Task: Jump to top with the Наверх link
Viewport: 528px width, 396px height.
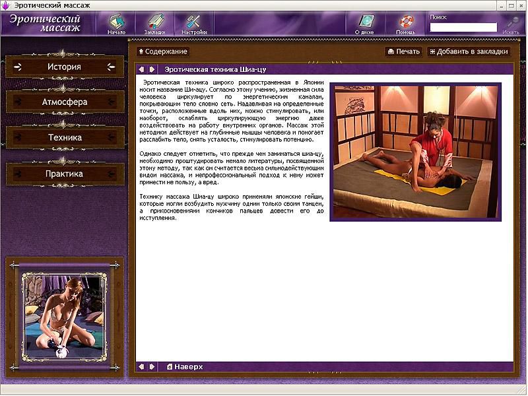Action: pyautogui.click(x=185, y=366)
